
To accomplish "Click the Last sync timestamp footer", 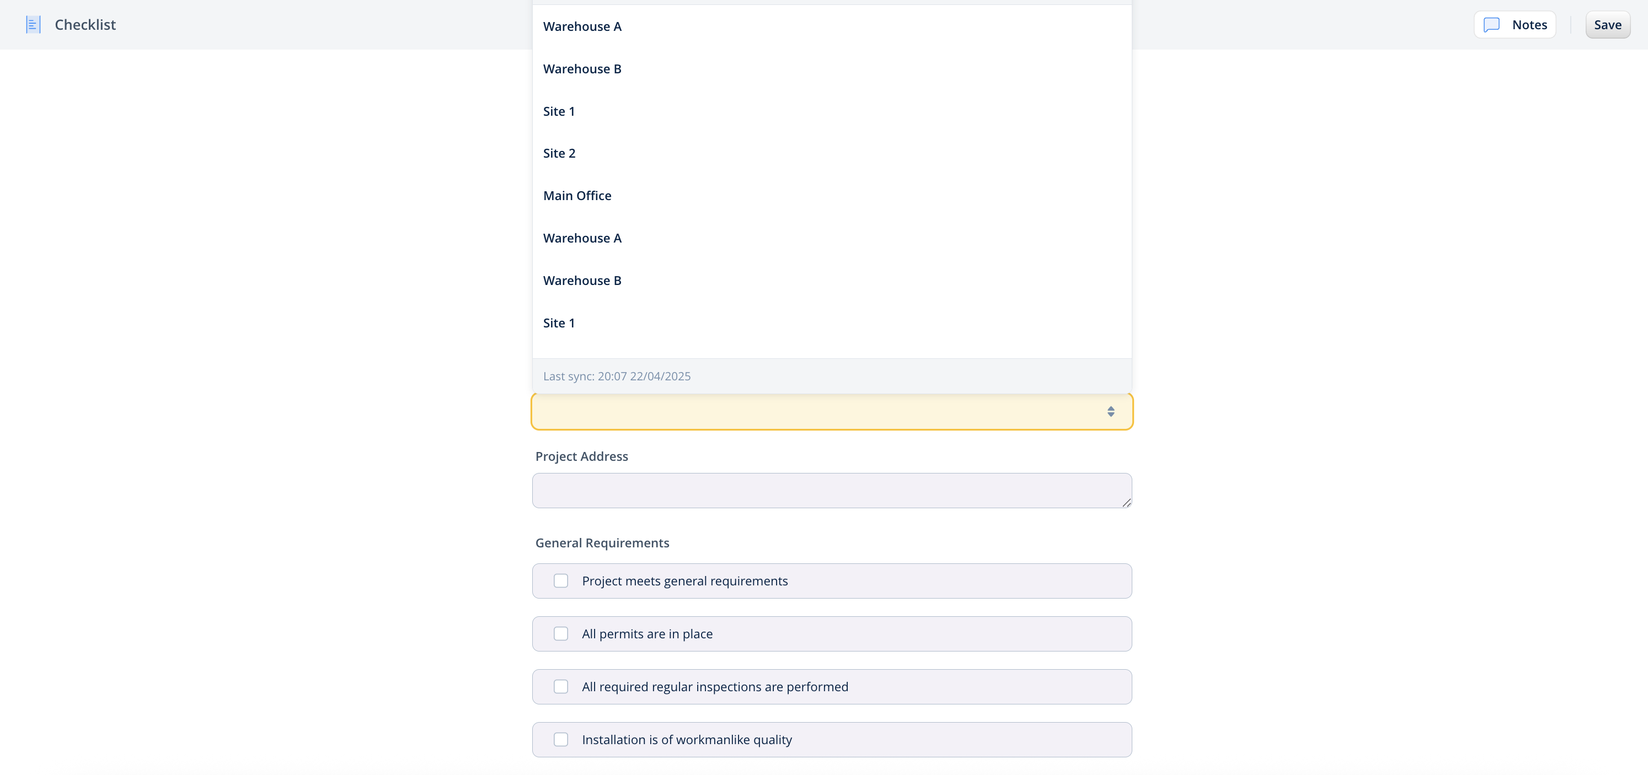I will [x=617, y=376].
